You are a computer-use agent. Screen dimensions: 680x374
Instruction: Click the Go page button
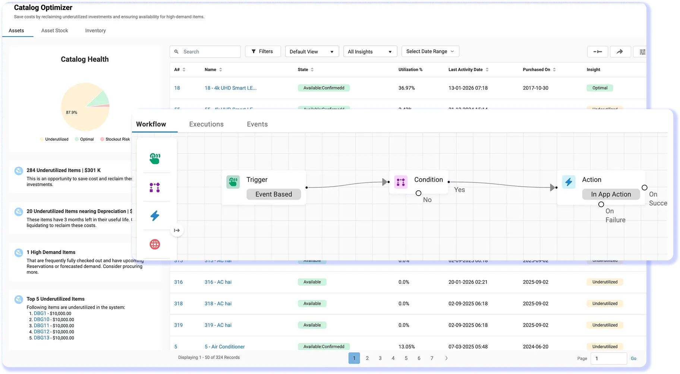click(x=633, y=358)
